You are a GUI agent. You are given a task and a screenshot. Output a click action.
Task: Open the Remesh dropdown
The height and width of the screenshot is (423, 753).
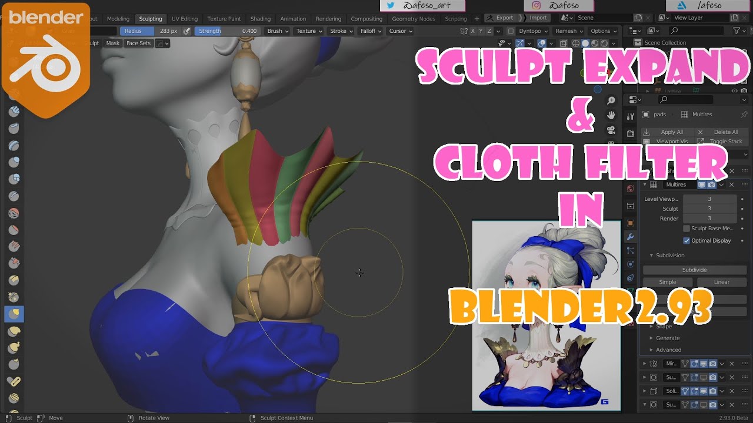(x=569, y=31)
